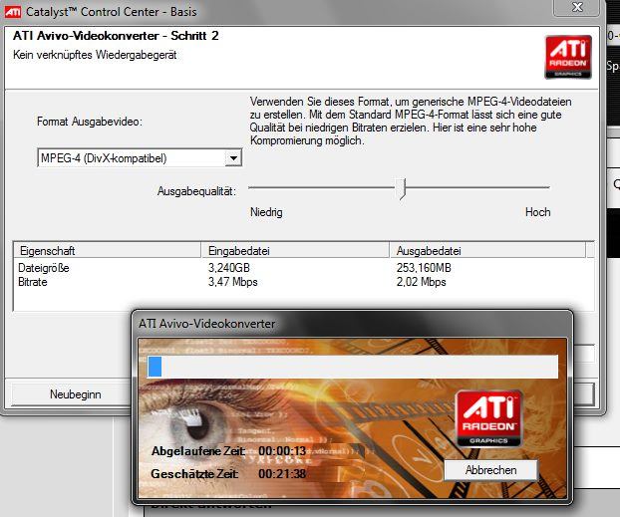Viewport: 620px width, 517px height.
Task: Click the Schritt 2 heading text
Action: [x=195, y=36]
